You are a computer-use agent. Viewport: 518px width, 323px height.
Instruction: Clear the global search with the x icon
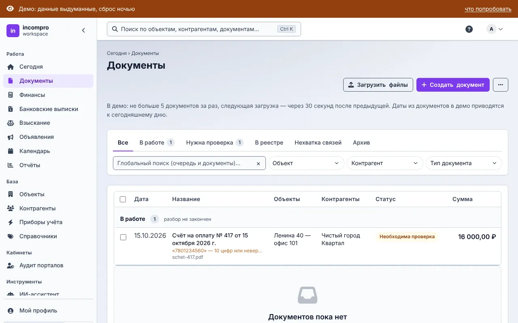point(258,164)
